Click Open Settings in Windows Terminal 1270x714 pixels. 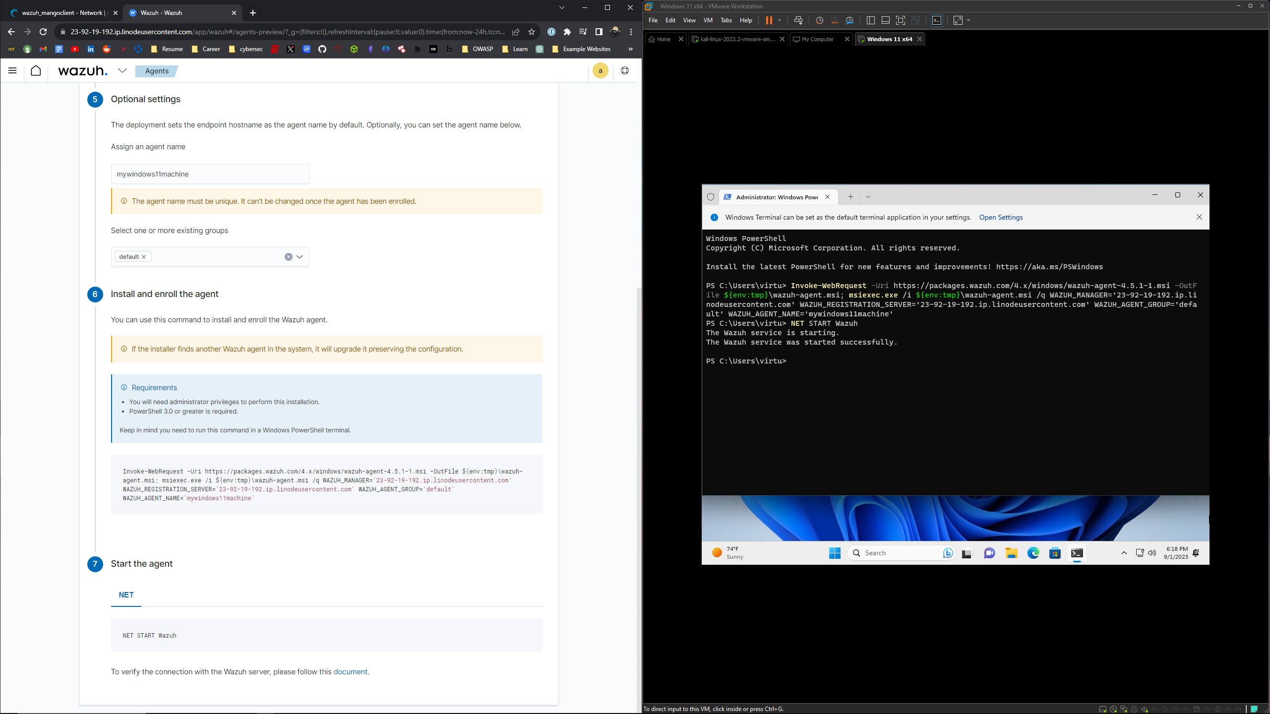(1001, 217)
